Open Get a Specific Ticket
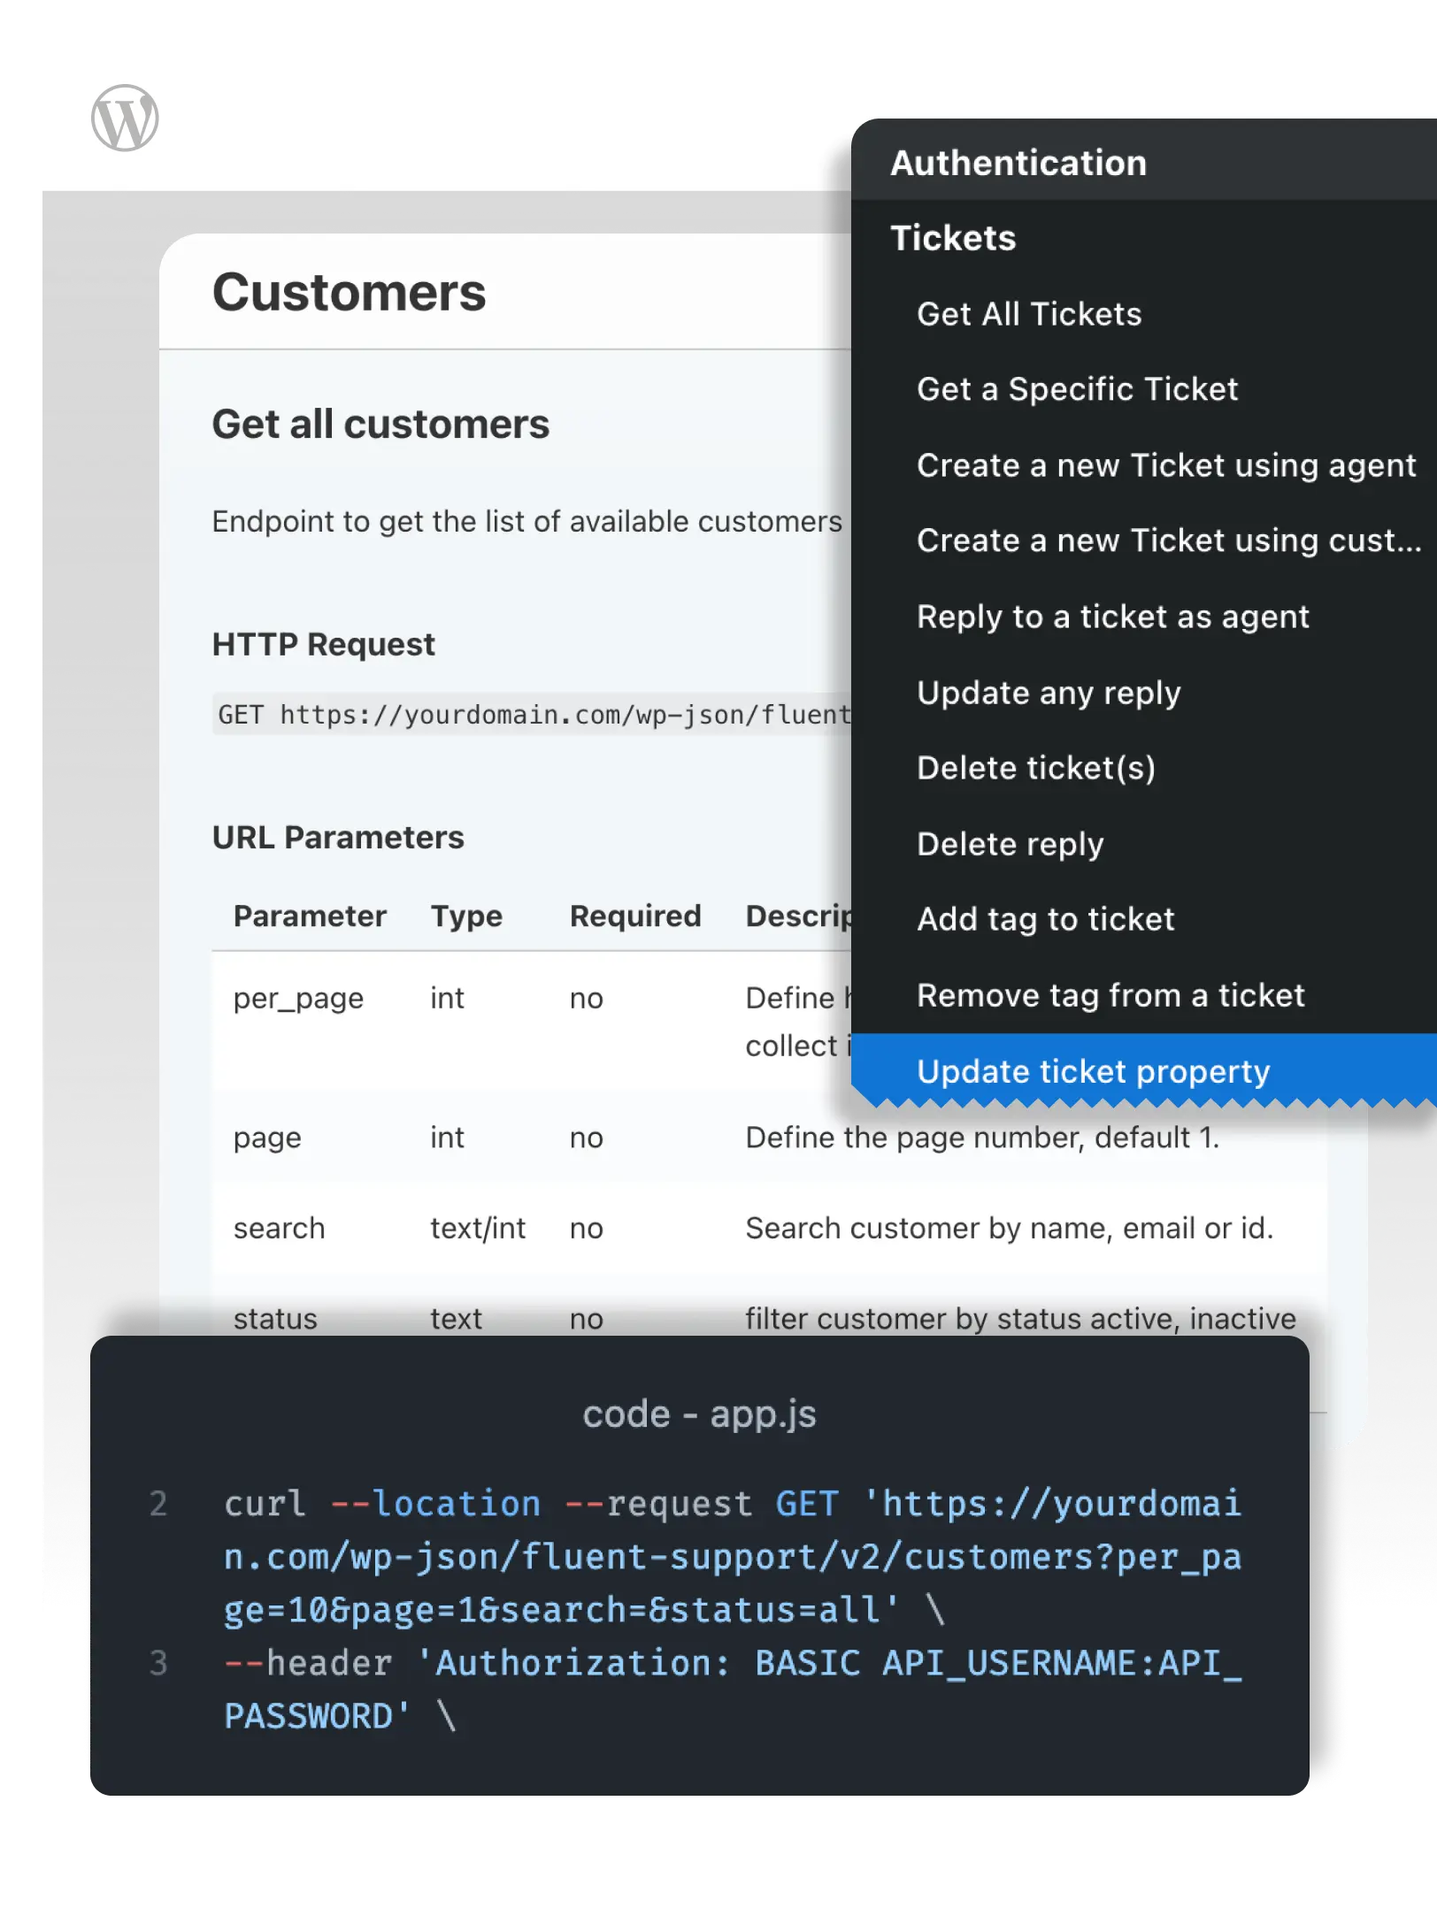Viewport: 1437px width, 1916px height. coord(1078,389)
